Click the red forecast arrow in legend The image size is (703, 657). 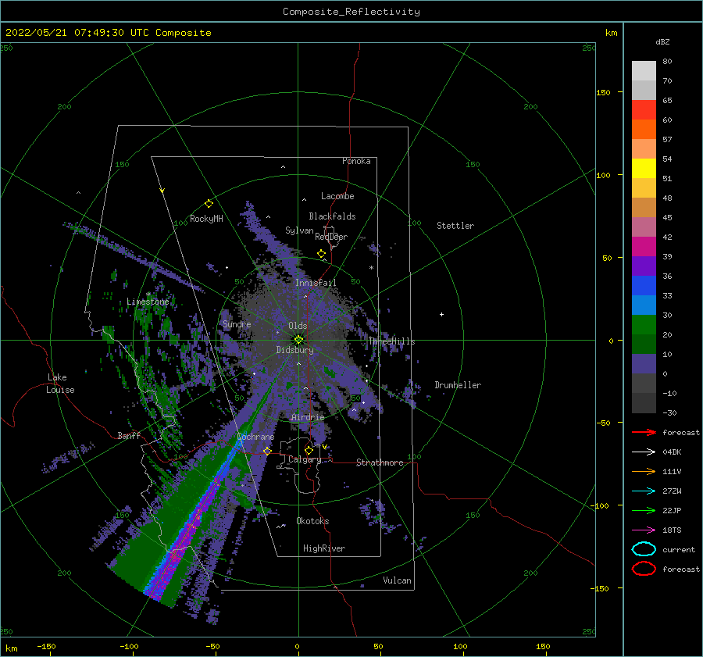click(x=644, y=432)
